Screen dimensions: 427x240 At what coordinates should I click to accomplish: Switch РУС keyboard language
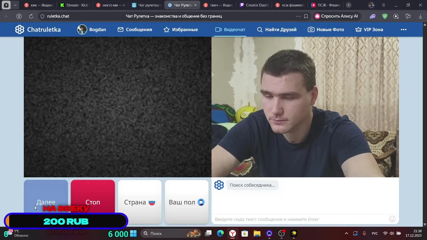375,233
